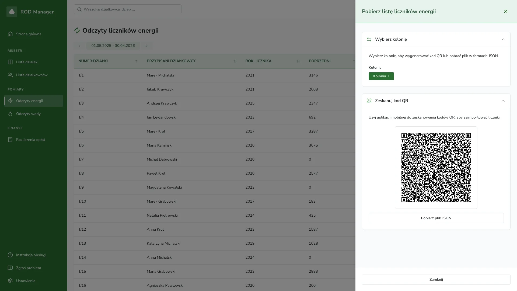
Task: Go to the next date period
Action: click(x=147, y=46)
